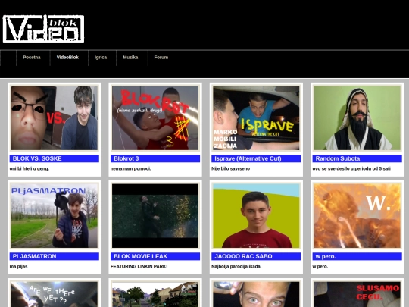Go to the Igrica menu item

tap(101, 57)
